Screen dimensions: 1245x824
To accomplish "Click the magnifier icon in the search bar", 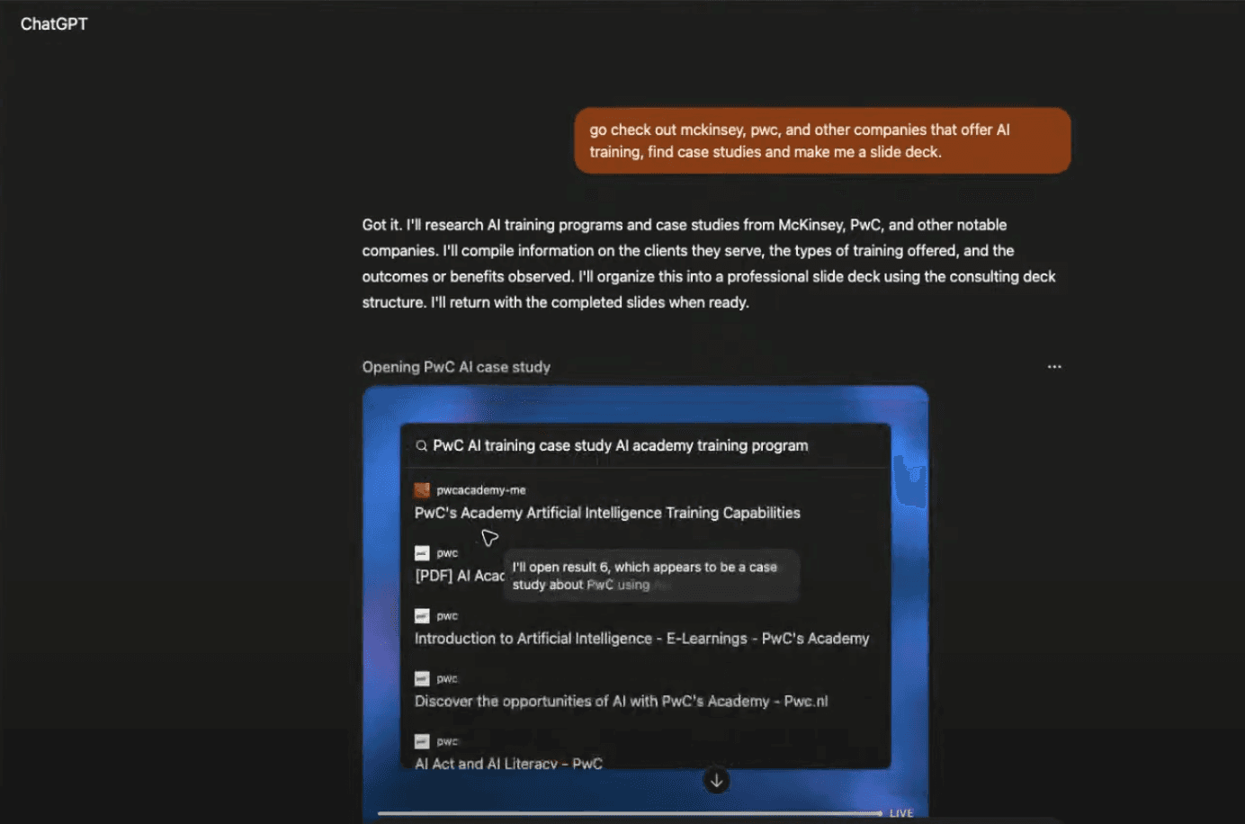I will tap(421, 445).
